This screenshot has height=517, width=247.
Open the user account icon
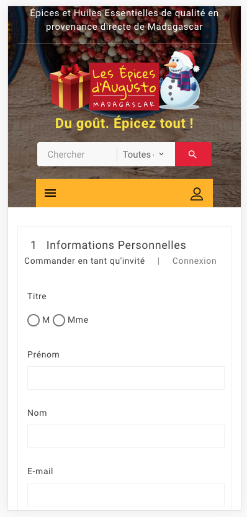(x=197, y=194)
